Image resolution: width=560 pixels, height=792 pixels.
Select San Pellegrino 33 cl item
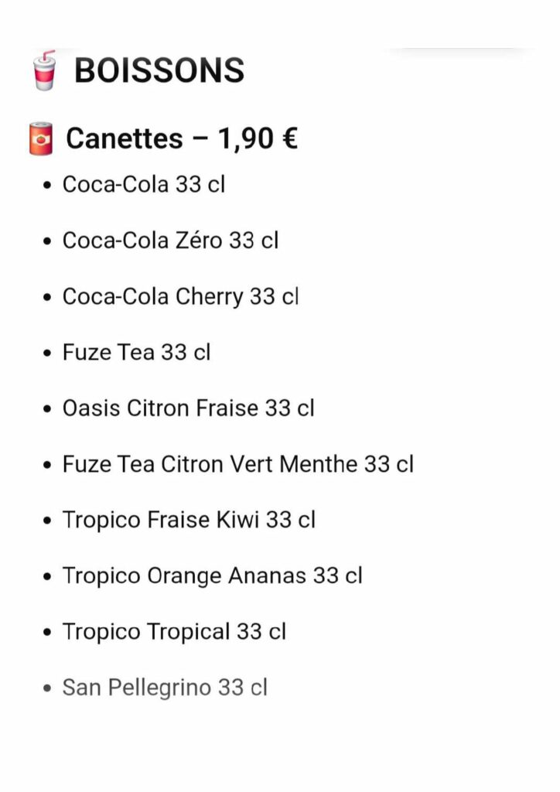[165, 688]
